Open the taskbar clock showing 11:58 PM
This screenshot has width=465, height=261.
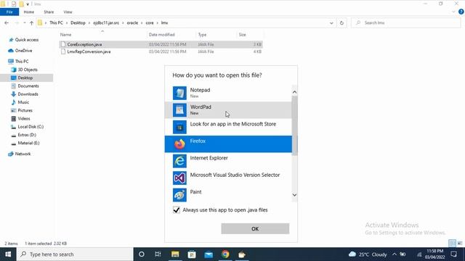point(434,254)
